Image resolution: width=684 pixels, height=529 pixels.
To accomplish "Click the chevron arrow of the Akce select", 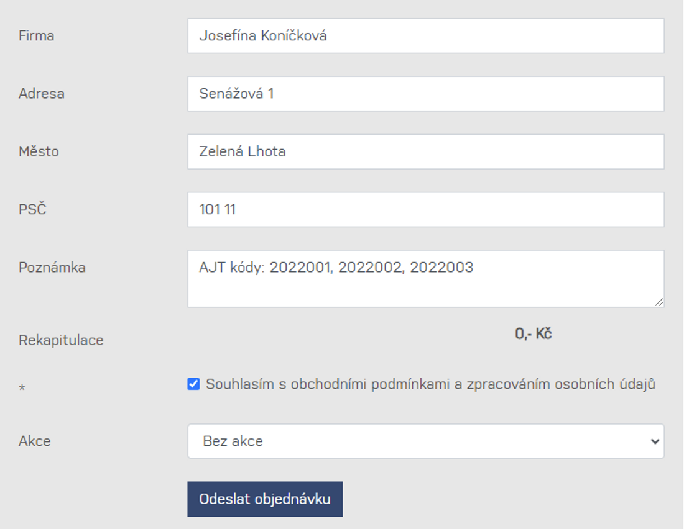I will point(655,441).
